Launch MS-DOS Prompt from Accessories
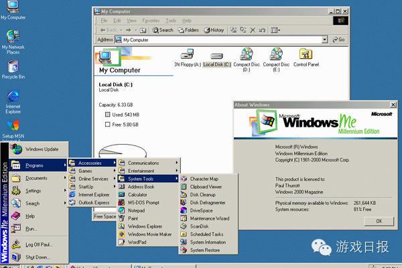 coord(149,202)
